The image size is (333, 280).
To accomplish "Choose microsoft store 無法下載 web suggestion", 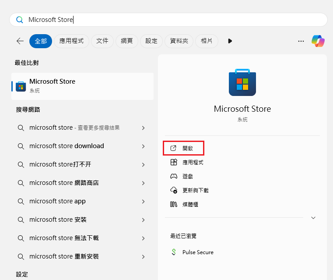I will pyautogui.click(x=64, y=238).
